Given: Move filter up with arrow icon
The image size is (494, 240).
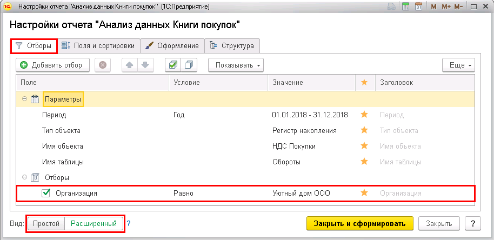Looking at the screenshot, I should 130,65.
